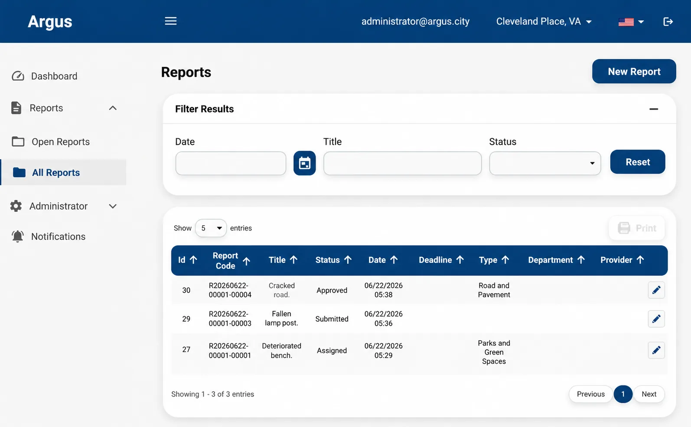Collapse the Filter Results panel

(654, 109)
